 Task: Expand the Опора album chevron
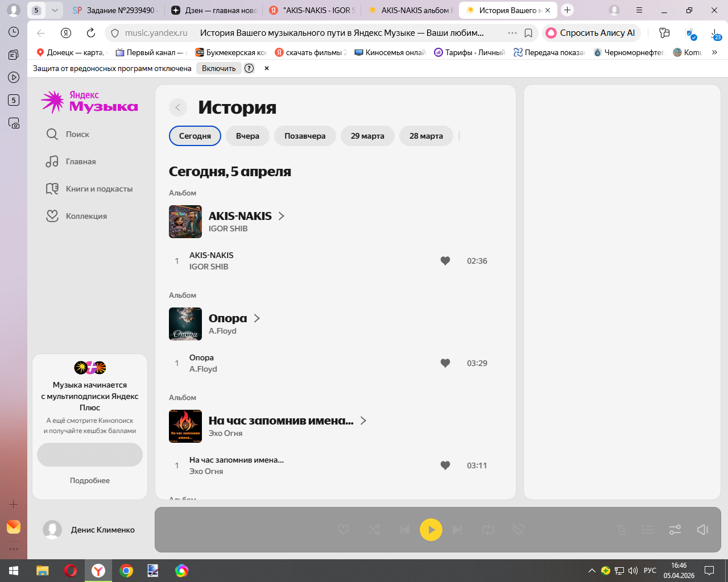(x=257, y=318)
